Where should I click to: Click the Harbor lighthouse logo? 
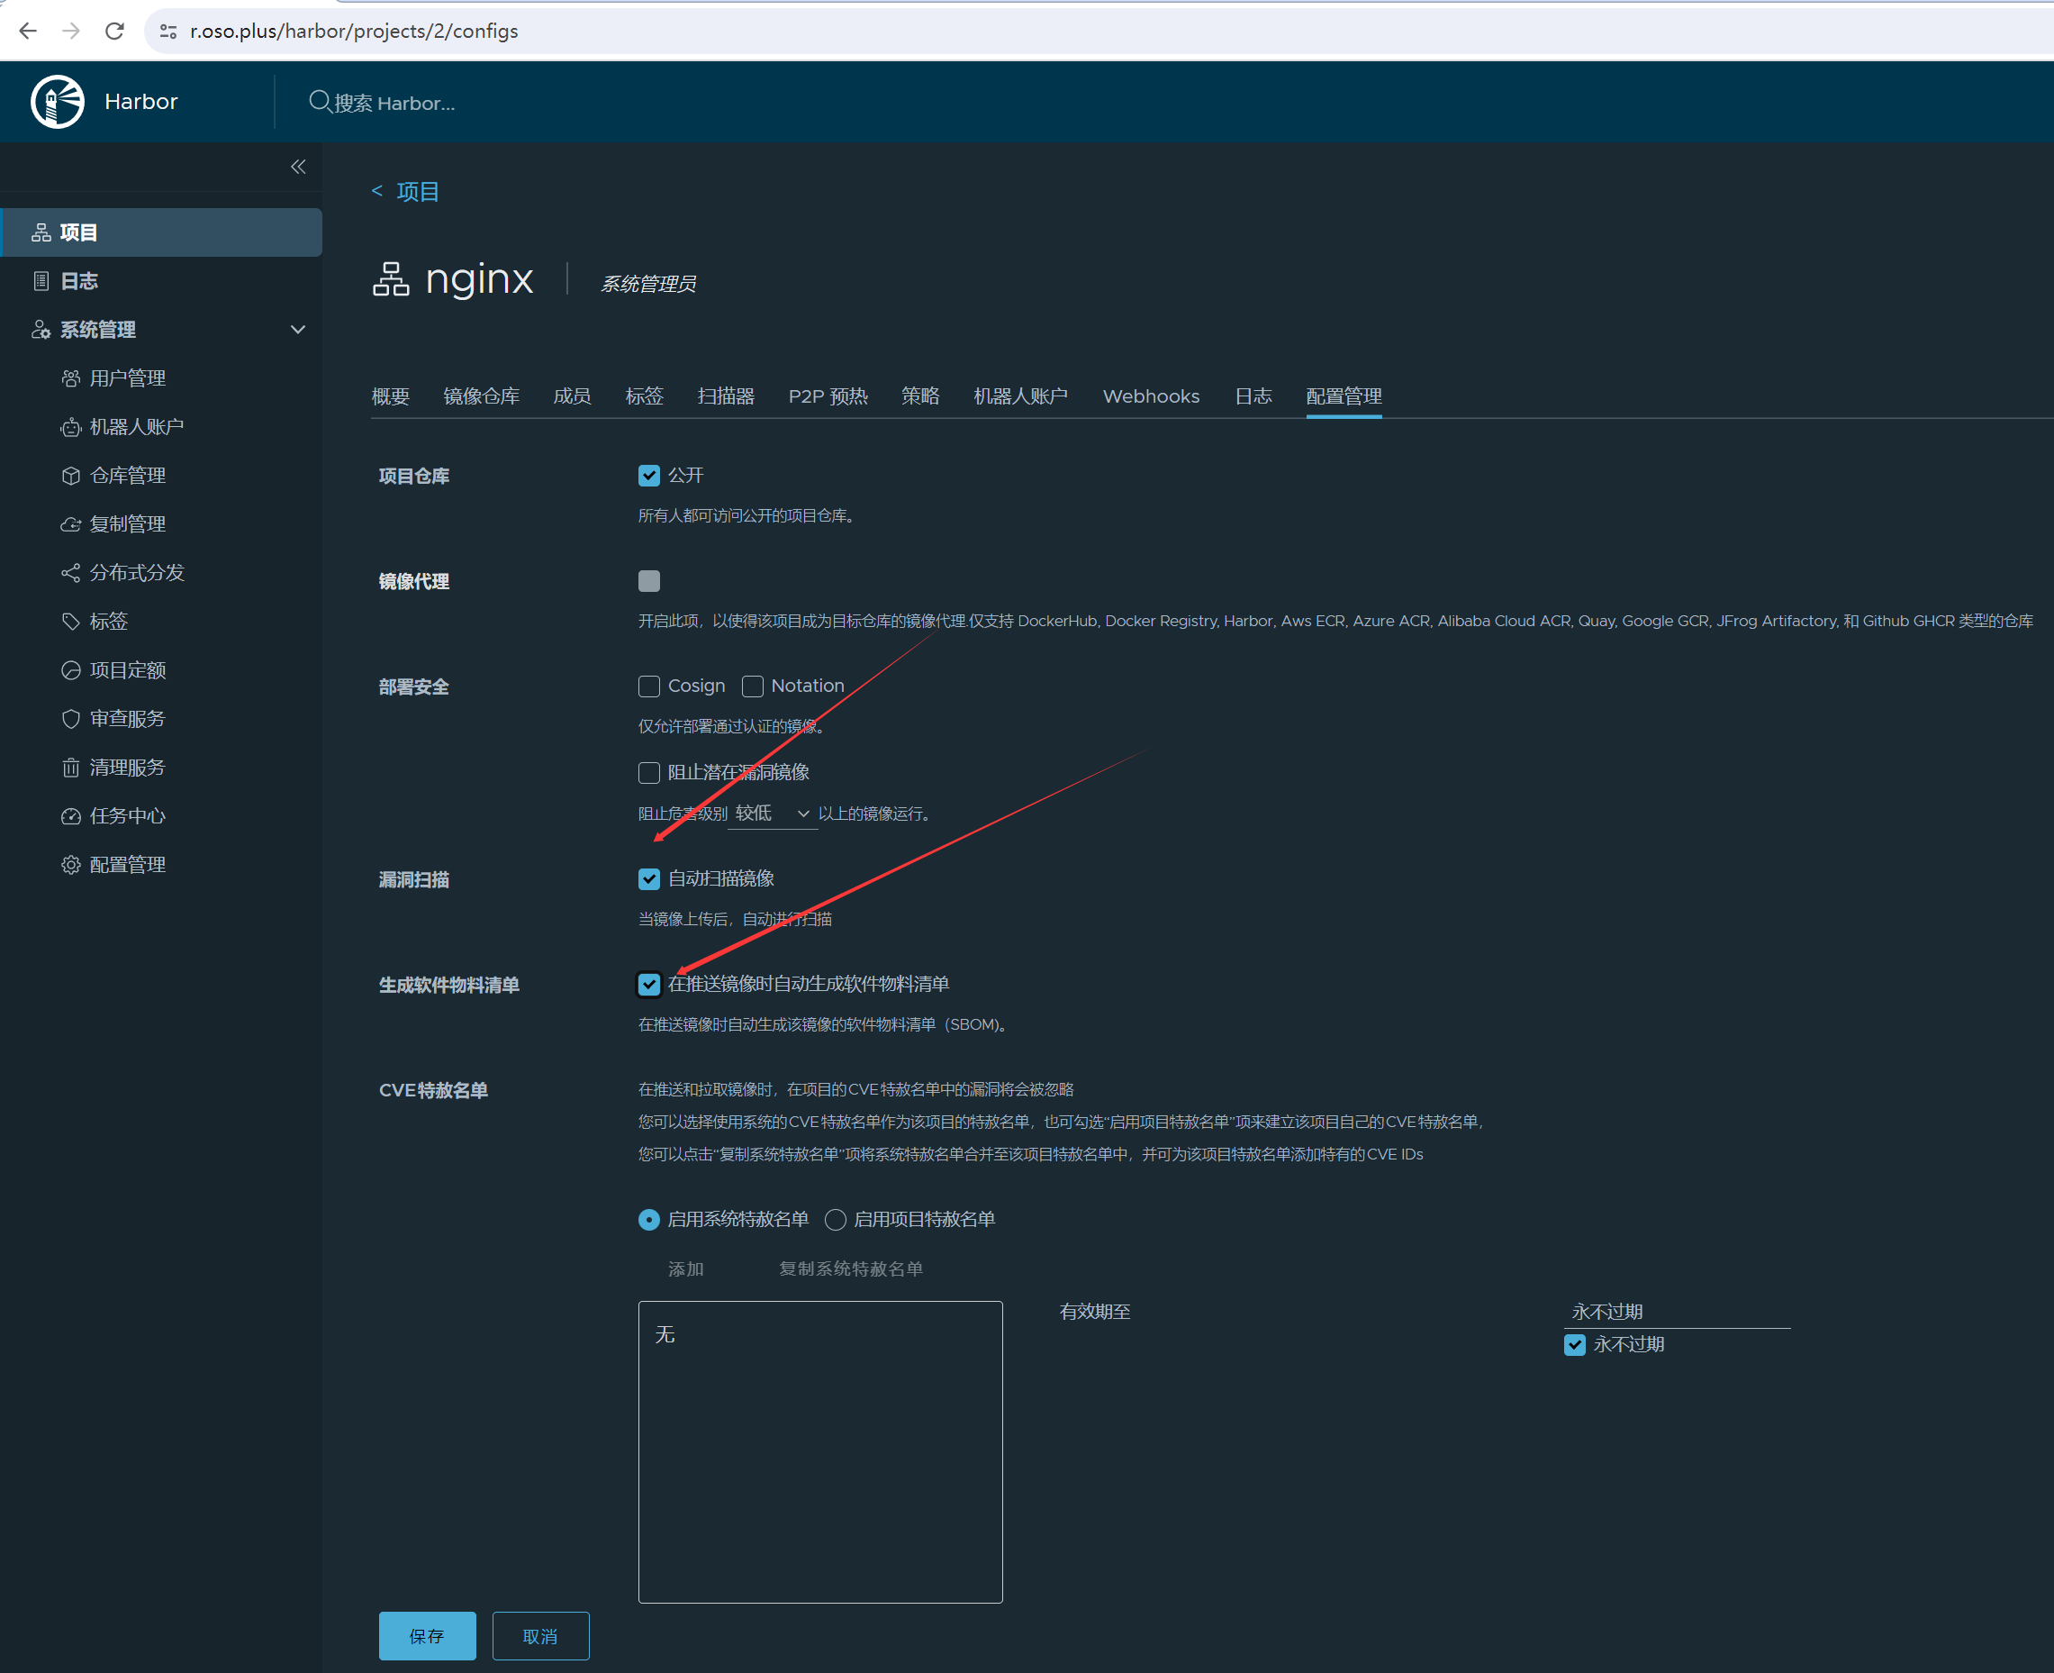[58, 101]
